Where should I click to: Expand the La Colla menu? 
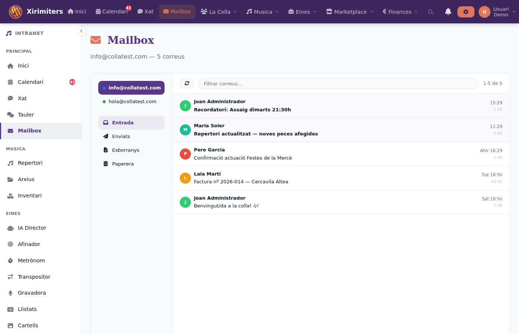pyautogui.click(x=219, y=12)
